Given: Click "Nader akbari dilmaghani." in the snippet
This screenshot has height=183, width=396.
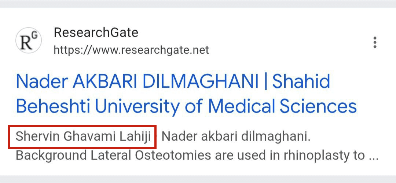Looking at the screenshot, I should pyautogui.click(x=236, y=137).
